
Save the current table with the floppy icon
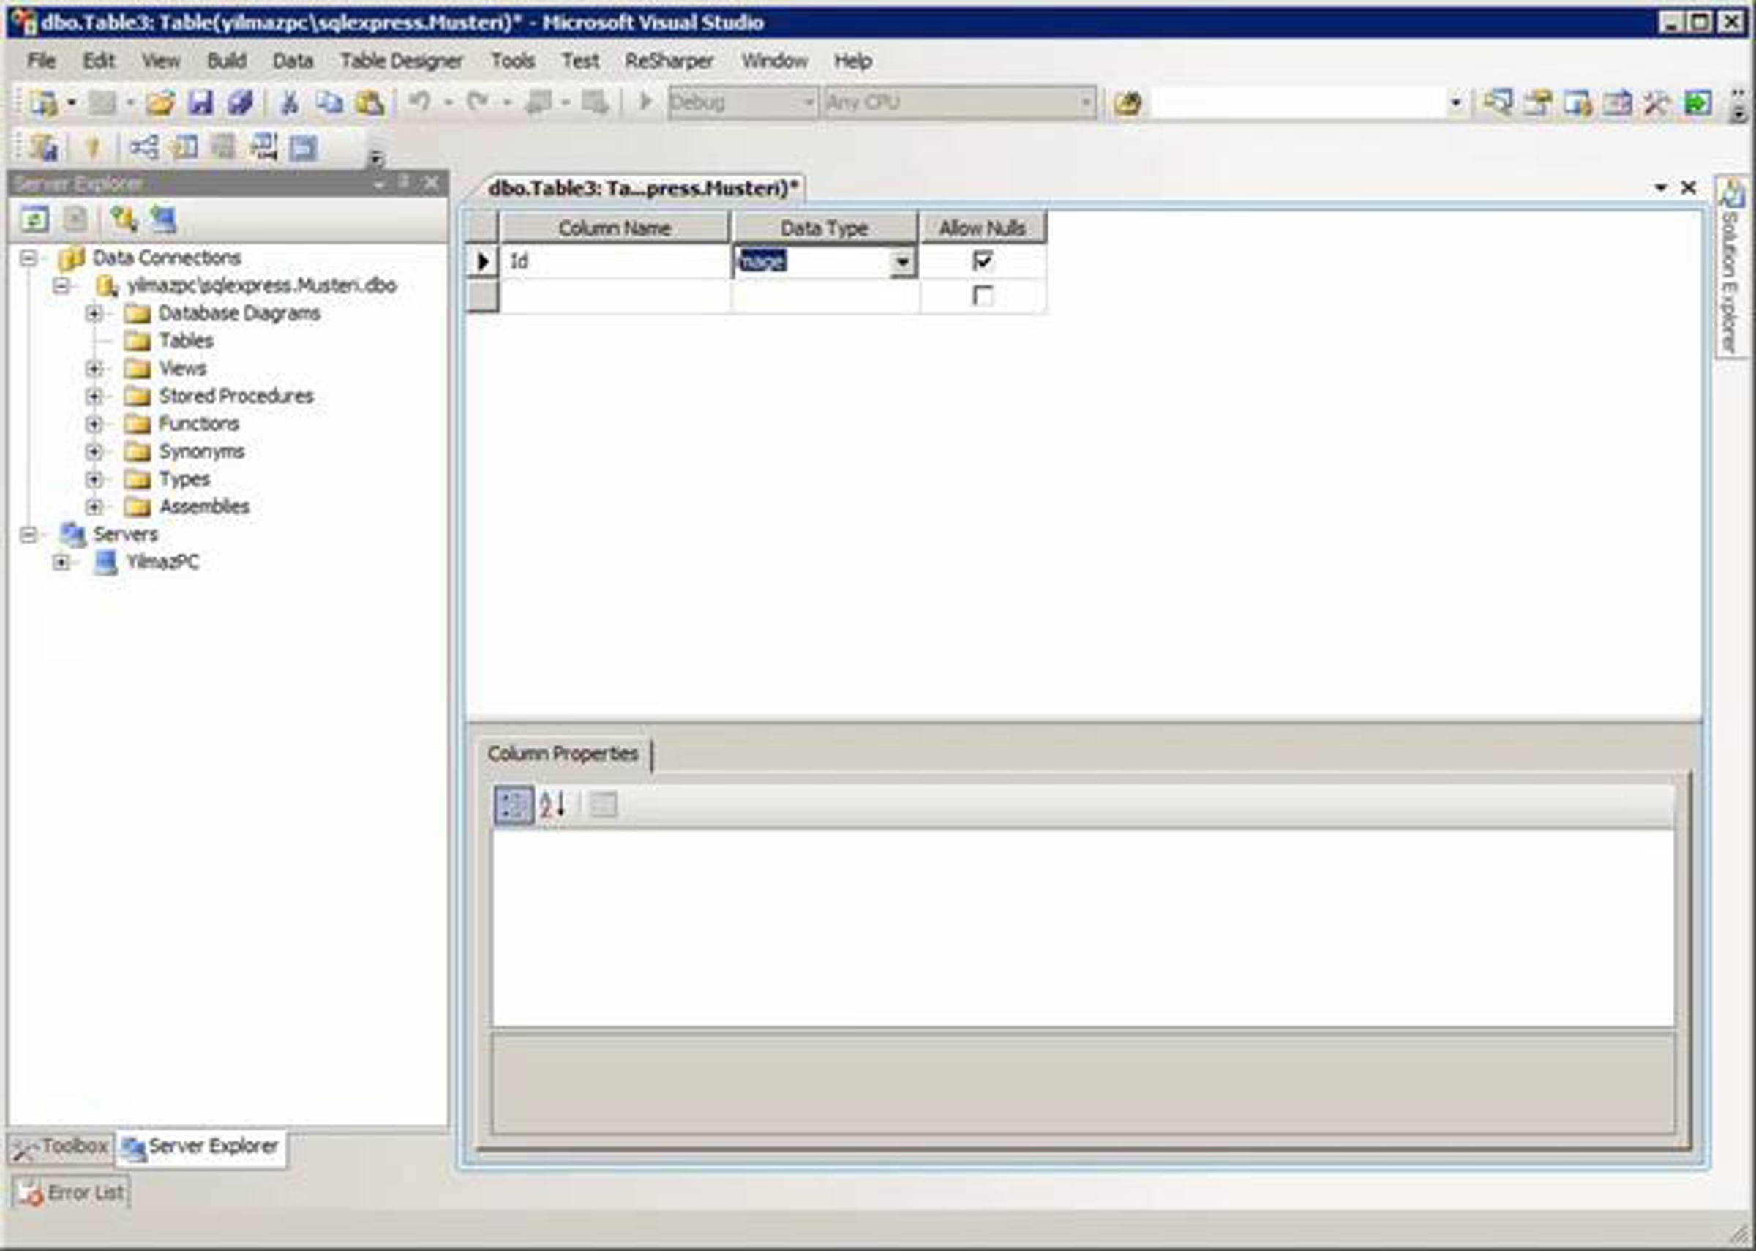point(200,102)
